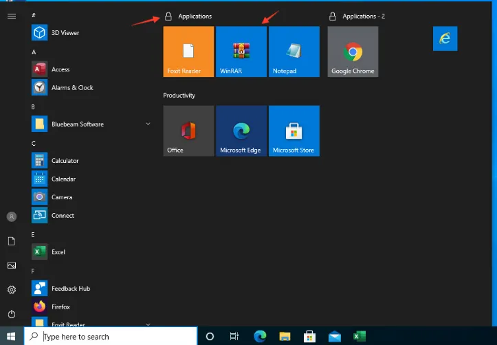Click the Edge icon on the taskbar
Image resolution: width=497 pixels, height=345 pixels.
point(260,336)
